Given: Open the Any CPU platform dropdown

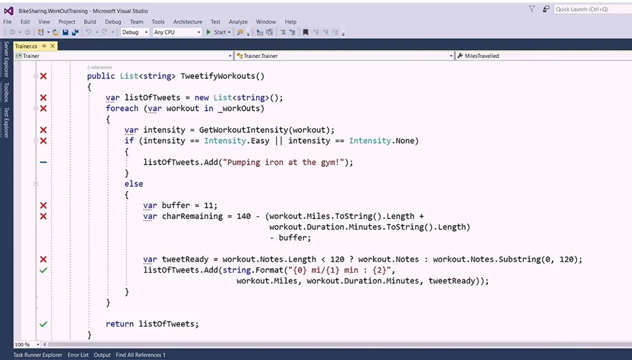Looking at the screenshot, I should coord(177,32).
